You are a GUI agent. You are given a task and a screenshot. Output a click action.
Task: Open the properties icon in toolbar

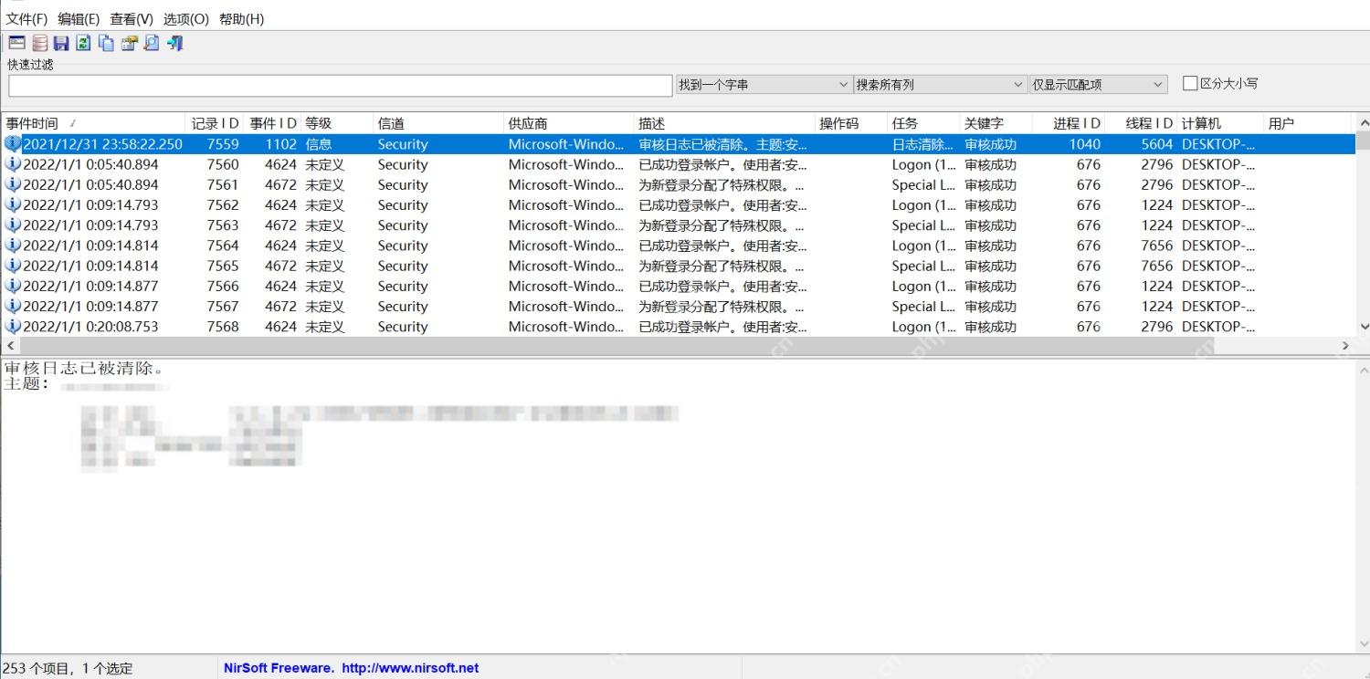point(129,43)
